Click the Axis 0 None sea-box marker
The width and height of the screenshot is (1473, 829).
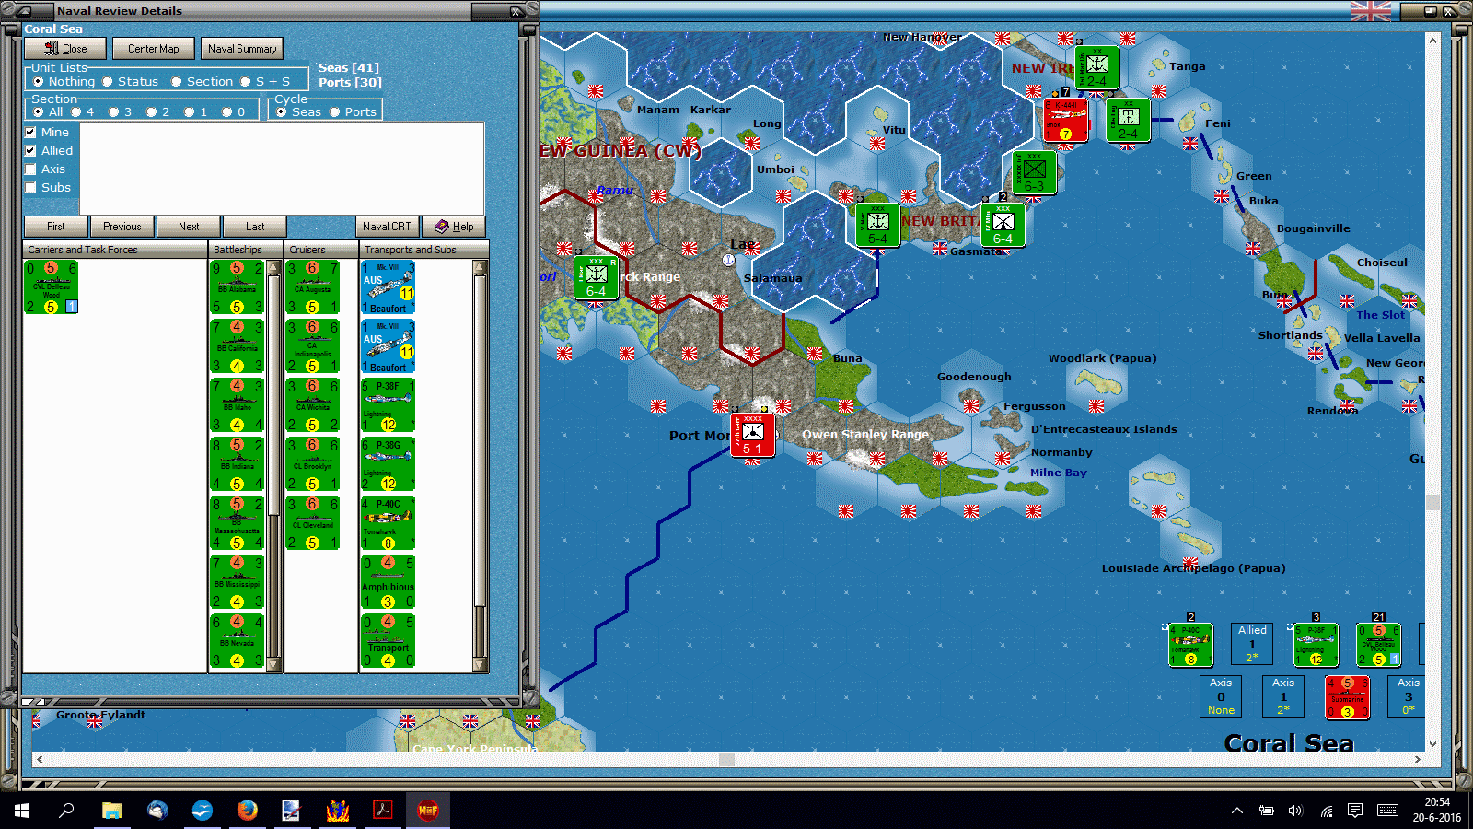(x=1221, y=697)
